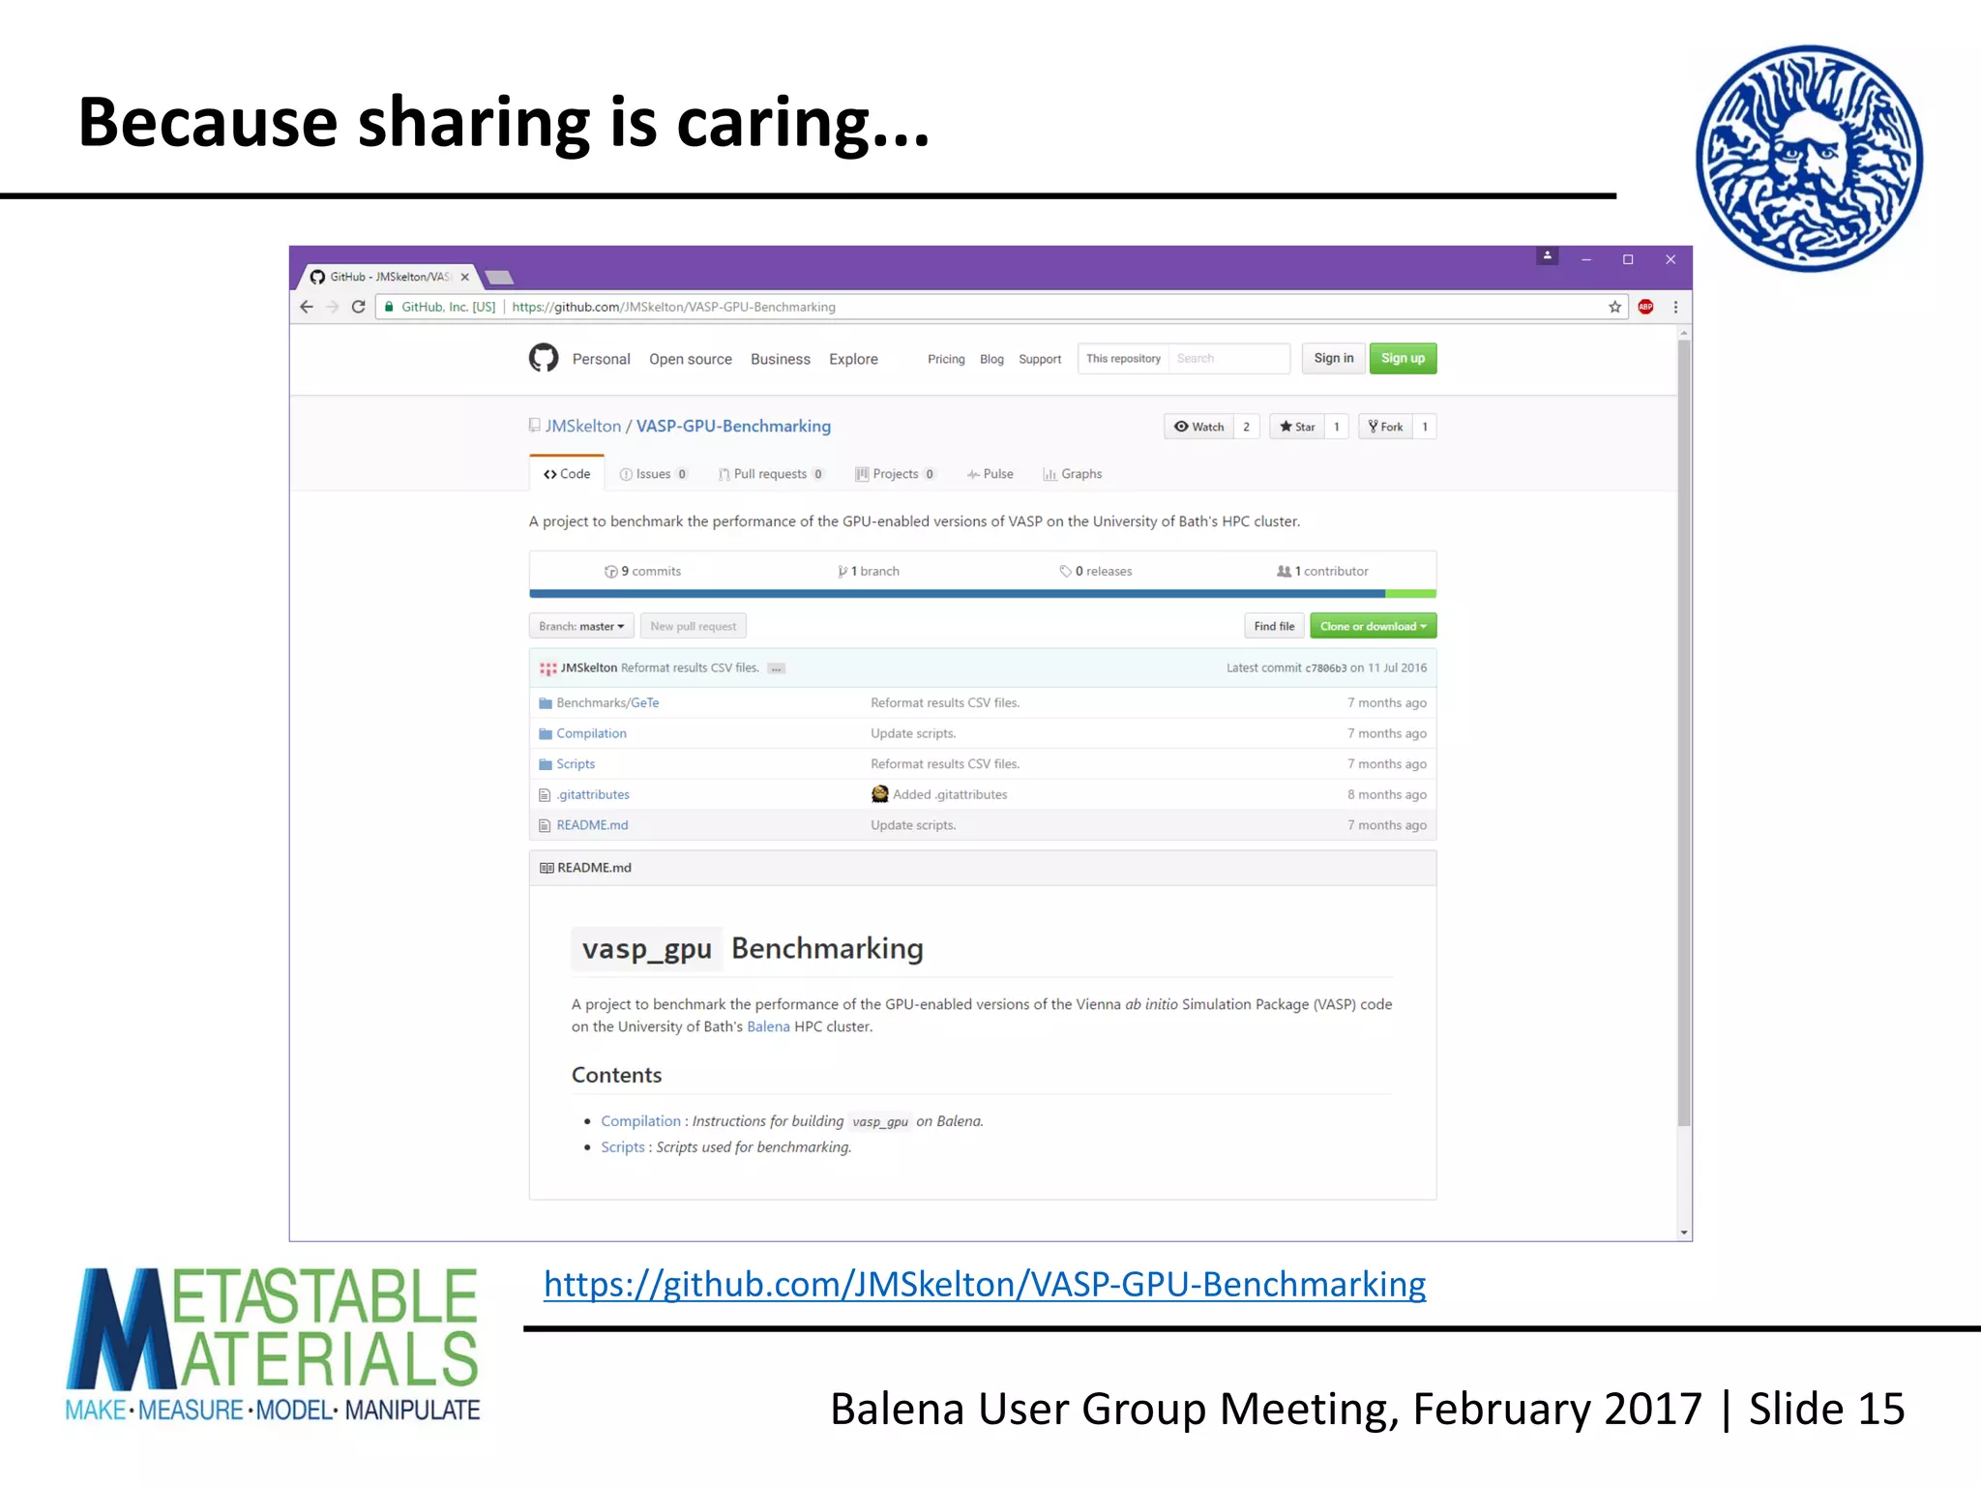Click the page vertical scrollbar
Screen dimensions: 1981x1486
click(1684, 732)
